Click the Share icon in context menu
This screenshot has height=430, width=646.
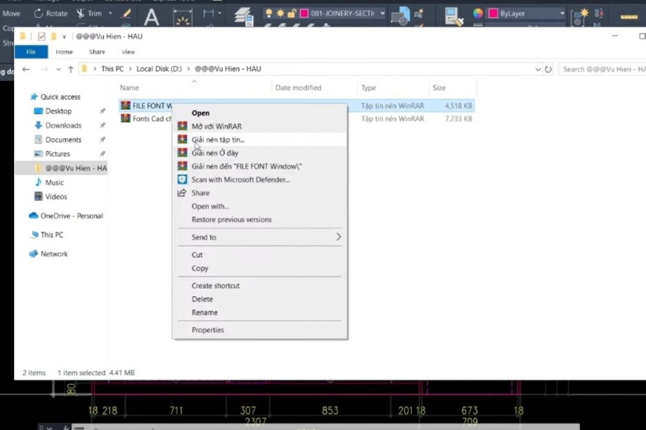tap(182, 193)
